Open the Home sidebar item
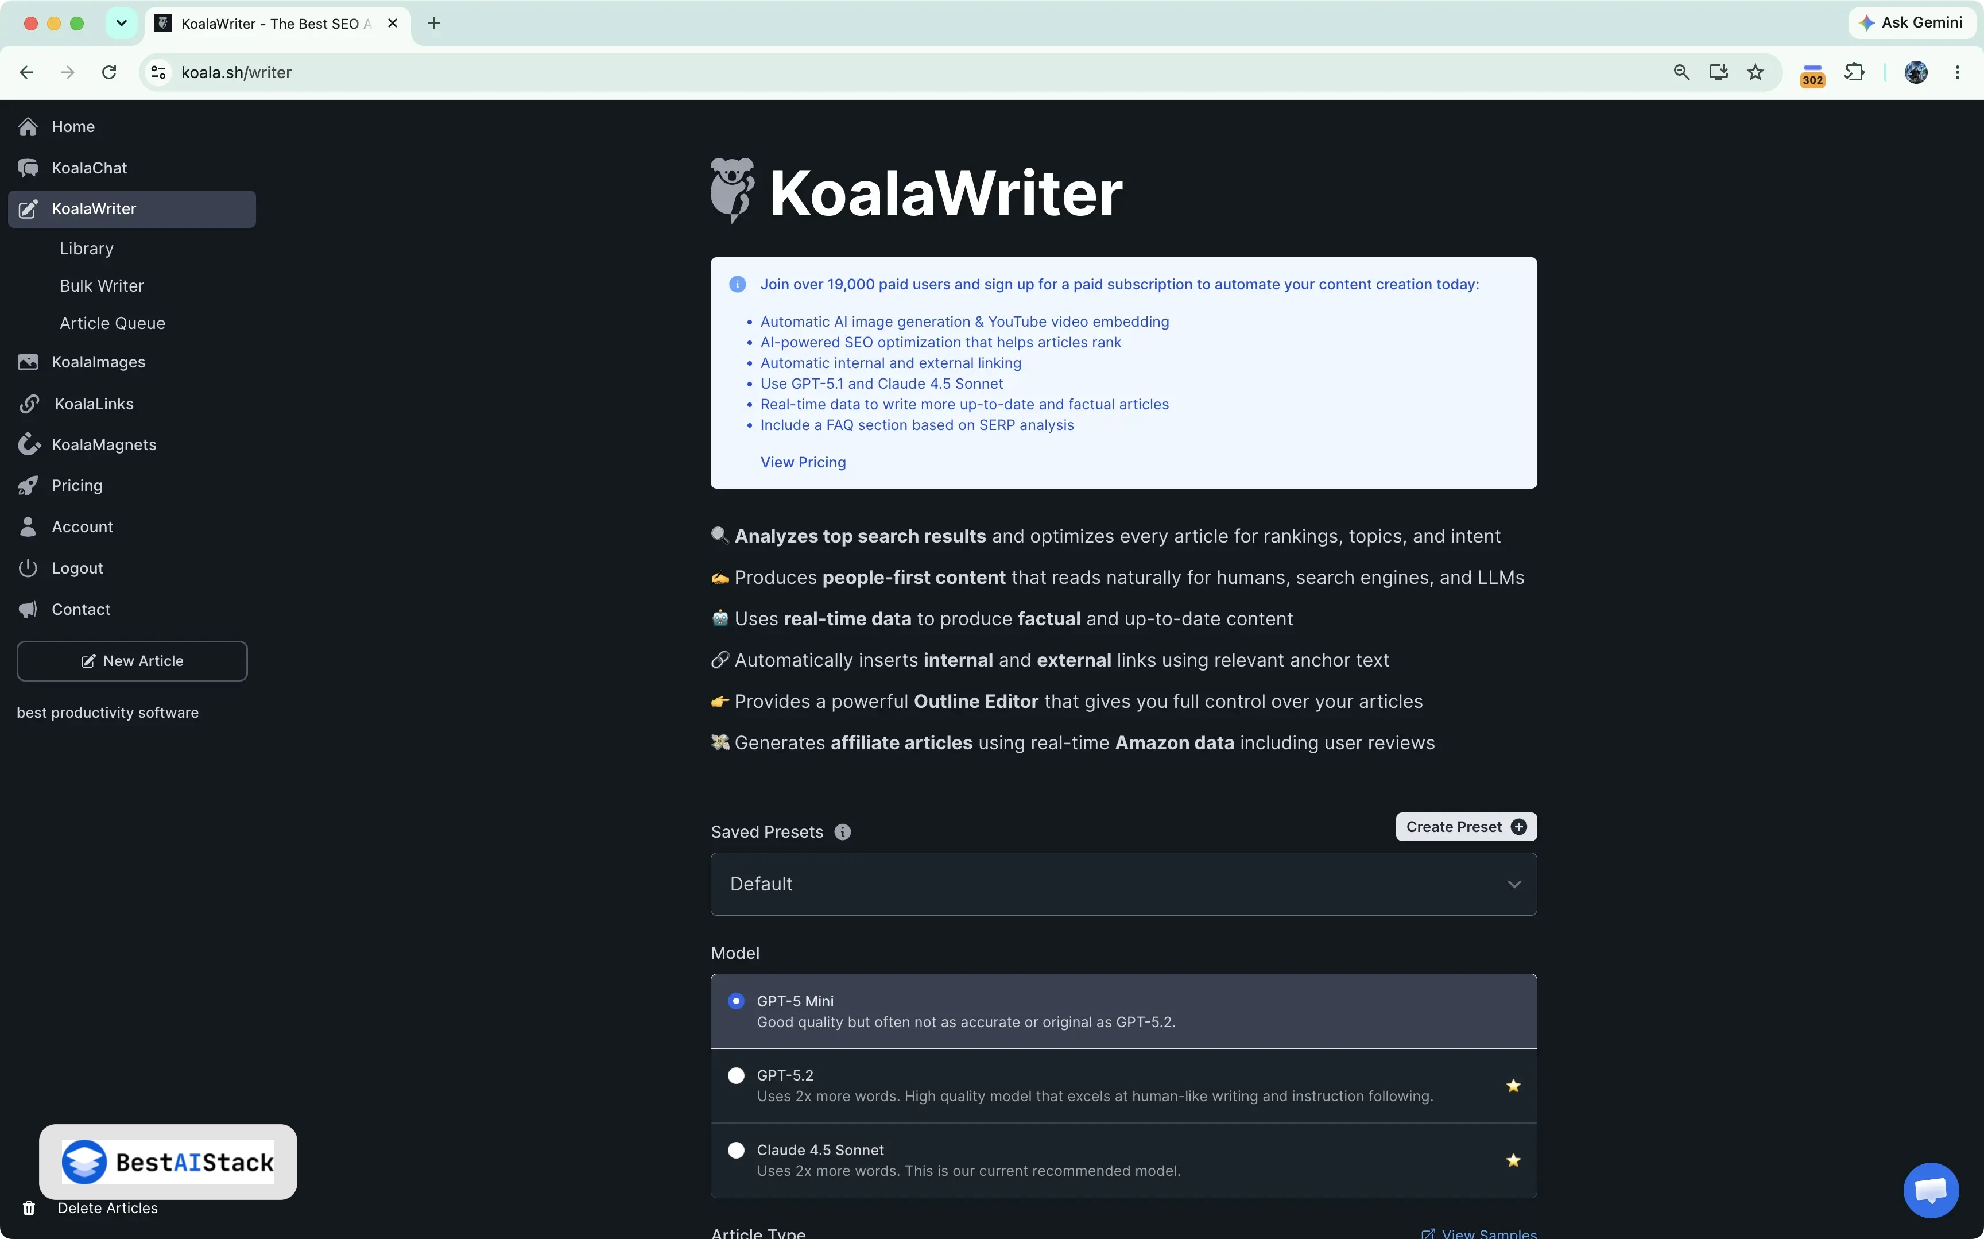This screenshot has width=1984, height=1239. click(132, 126)
